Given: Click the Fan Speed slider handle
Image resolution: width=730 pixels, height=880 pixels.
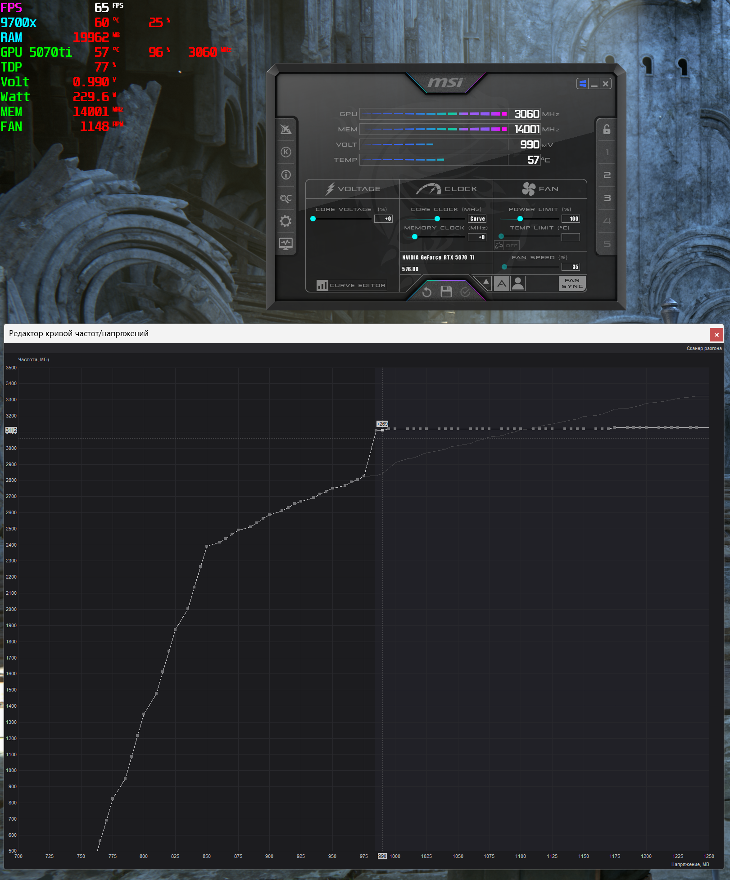Looking at the screenshot, I should coord(504,267).
